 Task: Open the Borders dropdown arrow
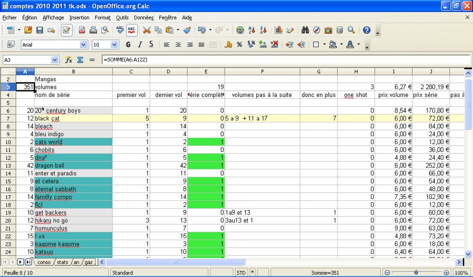pos(324,44)
